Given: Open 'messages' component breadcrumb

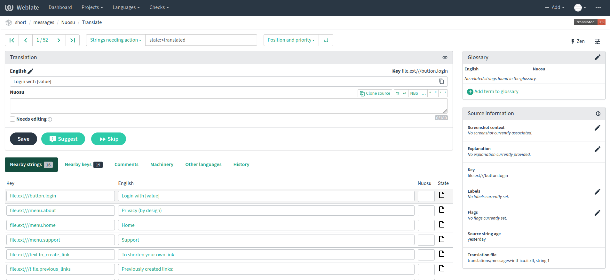Looking at the screenshot, I should pos(44,22).
